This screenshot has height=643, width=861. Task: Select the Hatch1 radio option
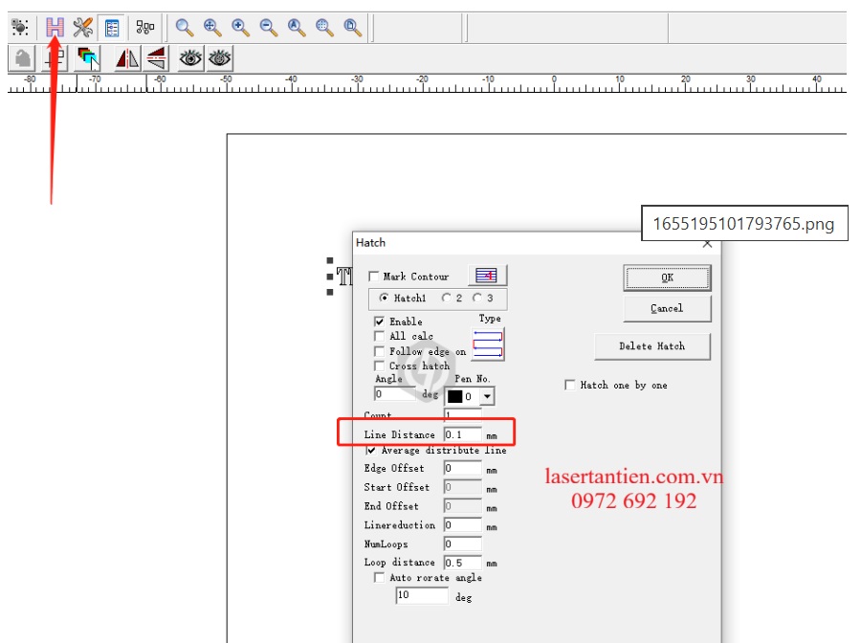click(385, 298)
